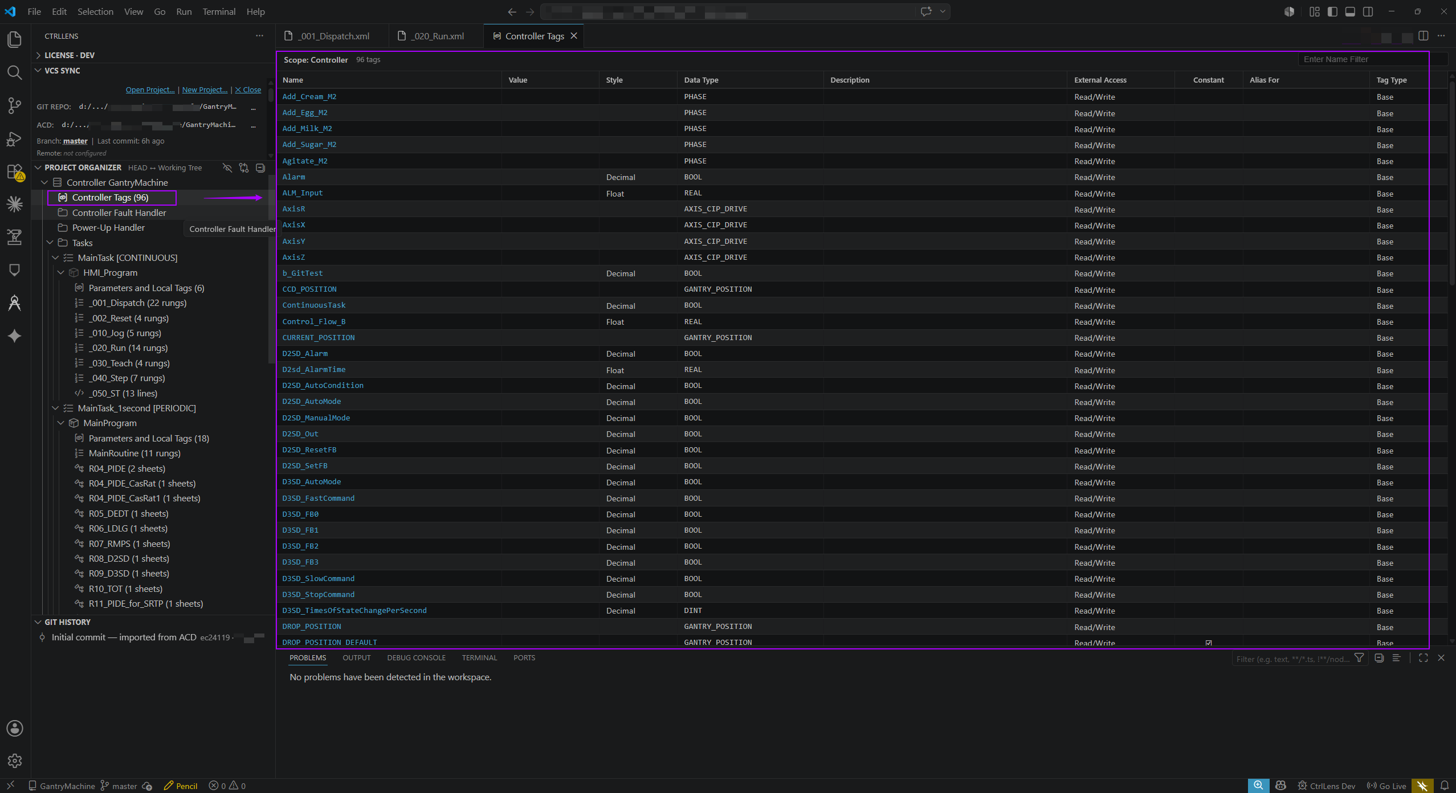Switch to _020_Run.xml tab
Screen dimensions: 1456x793
437,36
